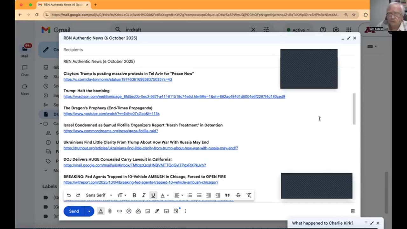This screenshot has width=407, height=229.
Task: Remove formatting from selected text
Action: pos(249,195)
